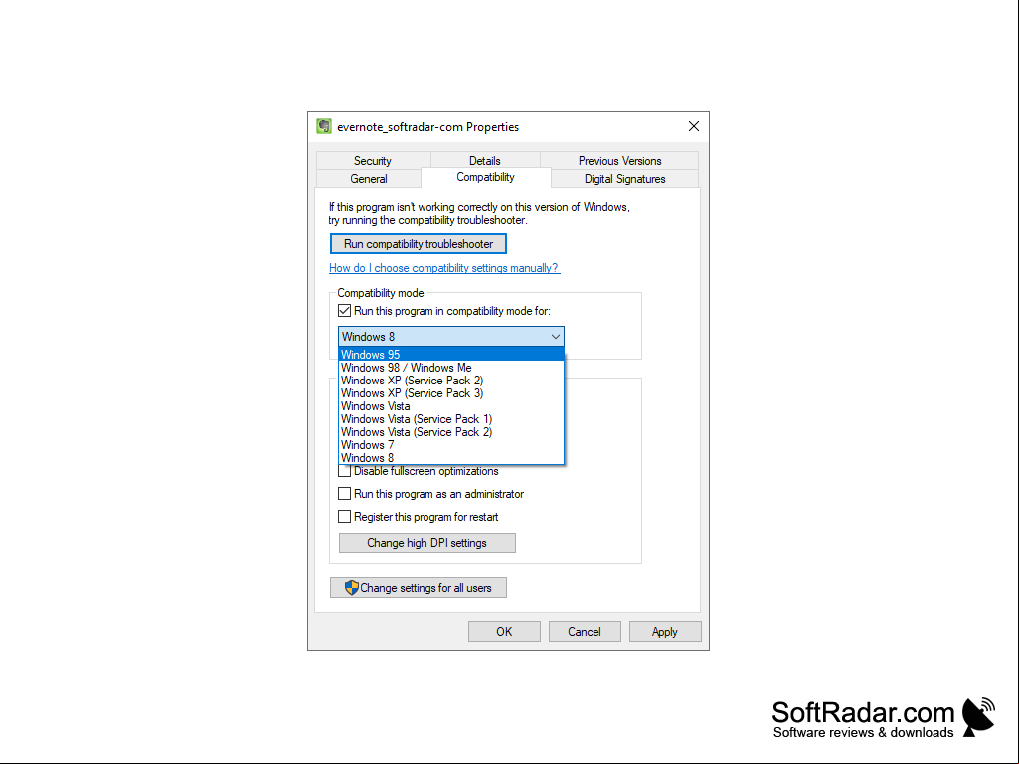Open the Digital Signatures tab
This screenshot has height=764, width=1019.
(x=624, y=179)
